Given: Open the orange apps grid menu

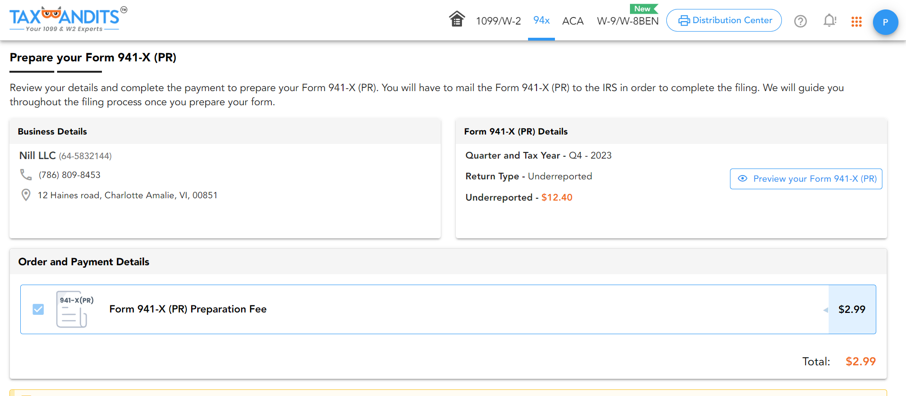Looking at the screenshot, I should pos(856,22).
